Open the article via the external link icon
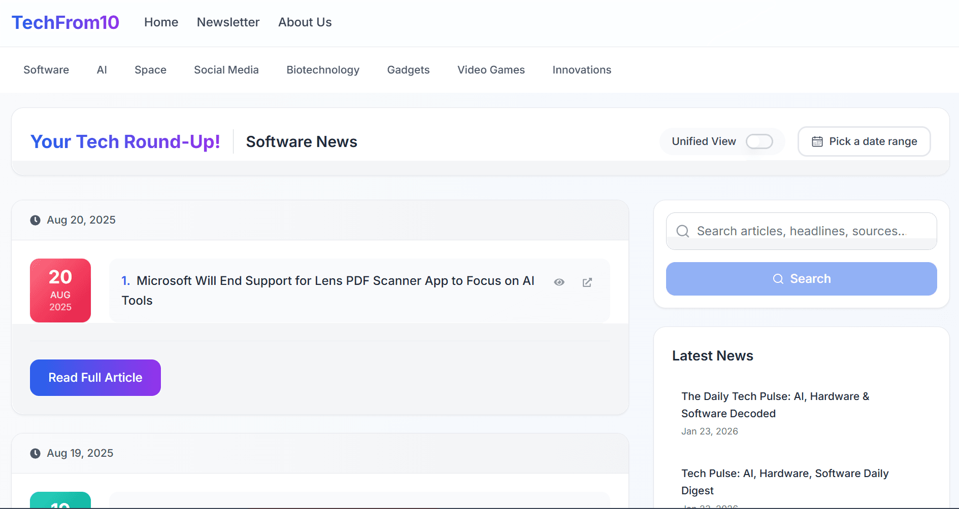The image size is (959, 509). pyautogui.click(x=587, y=282)
